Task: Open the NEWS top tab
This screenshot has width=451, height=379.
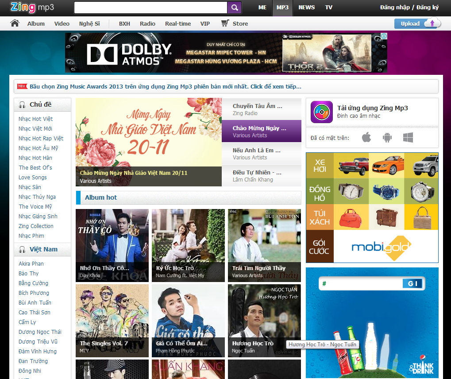Action: coord(307,8)
